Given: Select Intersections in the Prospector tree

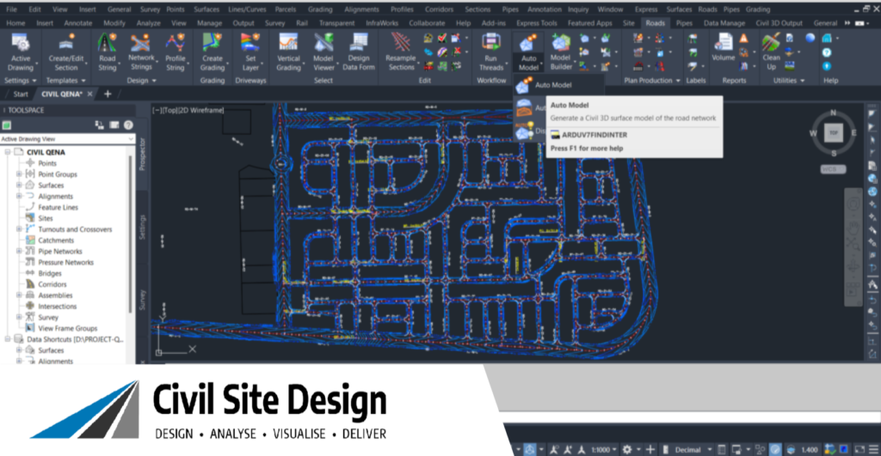Looking at the screenshot, I should 58,306.
